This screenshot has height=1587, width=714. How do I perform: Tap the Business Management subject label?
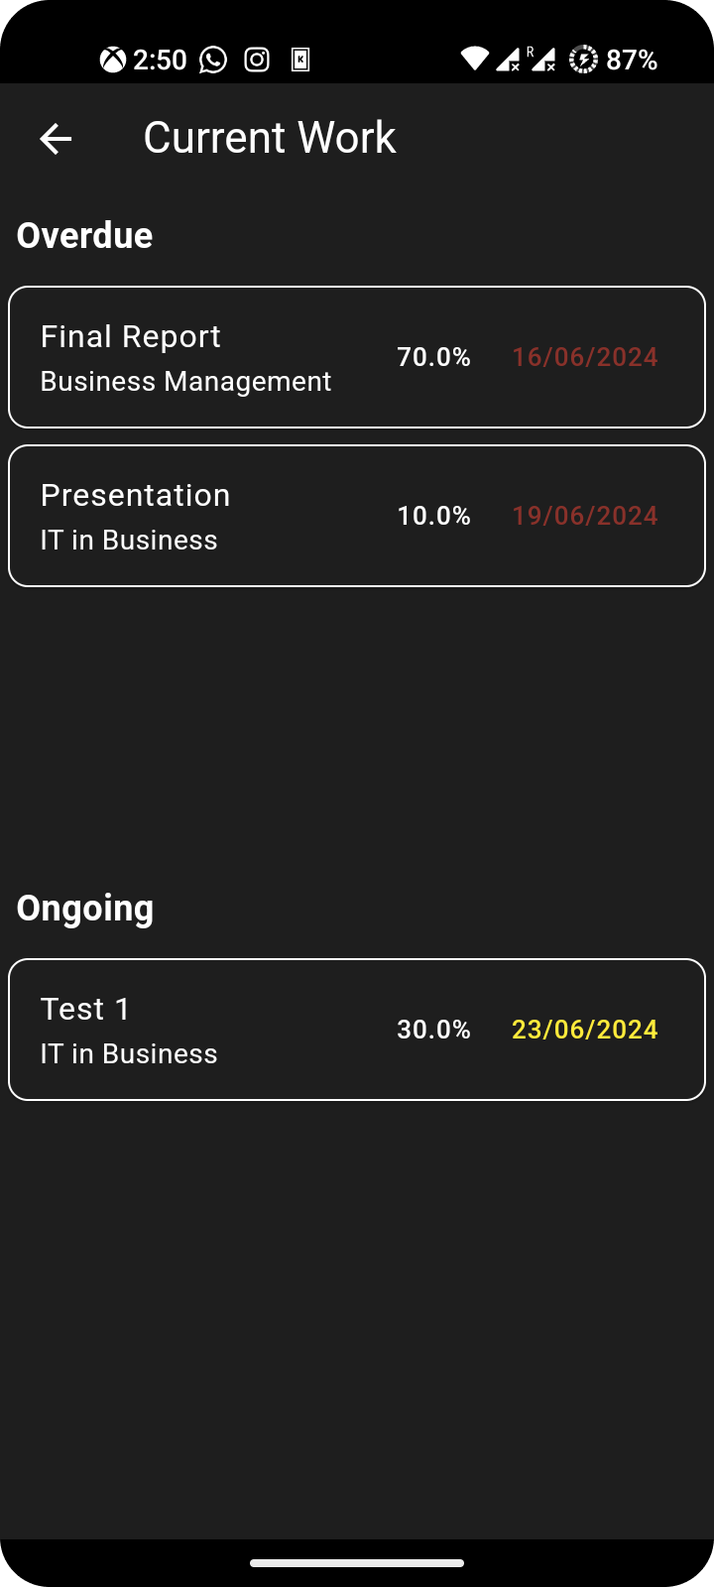(x=185, y=382)
